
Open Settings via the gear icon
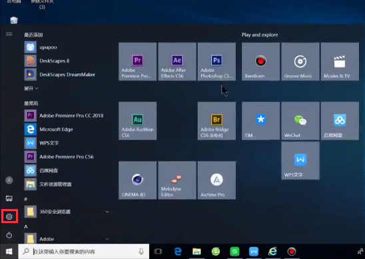pos(9,216)
